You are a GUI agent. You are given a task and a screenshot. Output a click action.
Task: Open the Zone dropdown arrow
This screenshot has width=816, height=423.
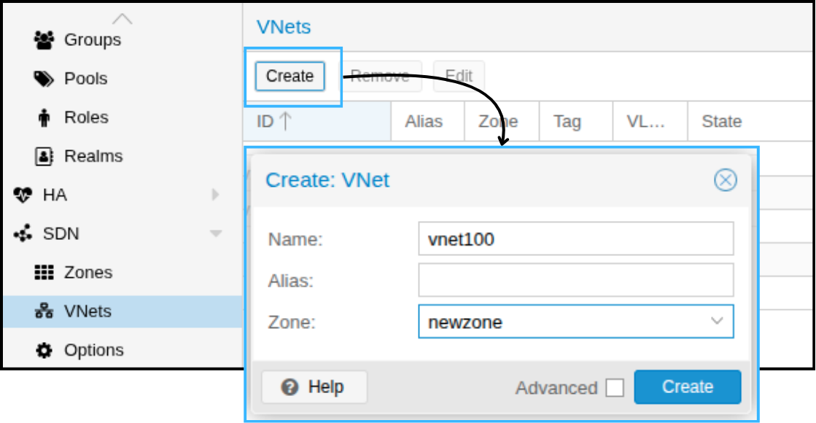(x=717, y=322)
